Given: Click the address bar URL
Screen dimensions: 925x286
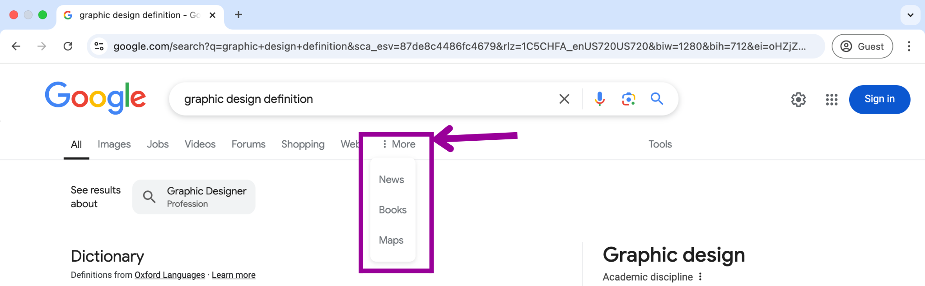Looking at the screenshot, I should [459, 46].
